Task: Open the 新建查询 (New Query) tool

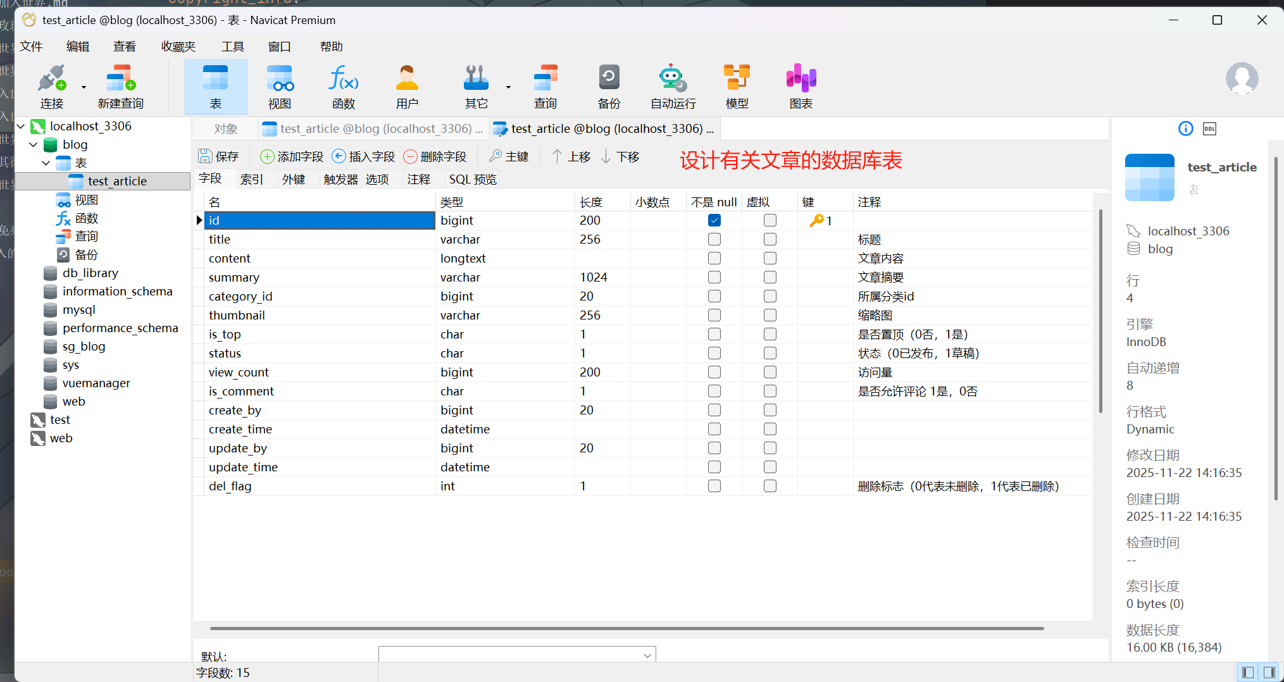Action: pyautogui.click(x=120, y=86)
